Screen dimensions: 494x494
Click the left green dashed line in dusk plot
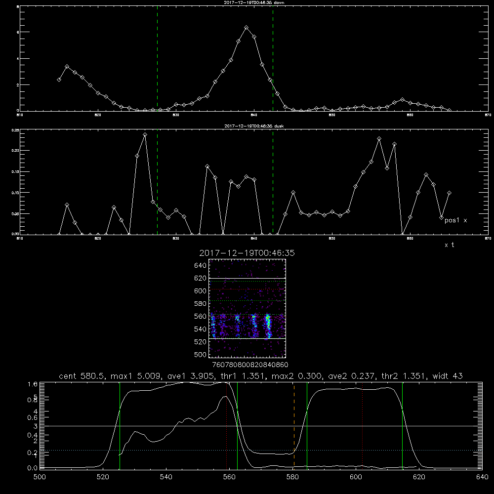point(157,183)
